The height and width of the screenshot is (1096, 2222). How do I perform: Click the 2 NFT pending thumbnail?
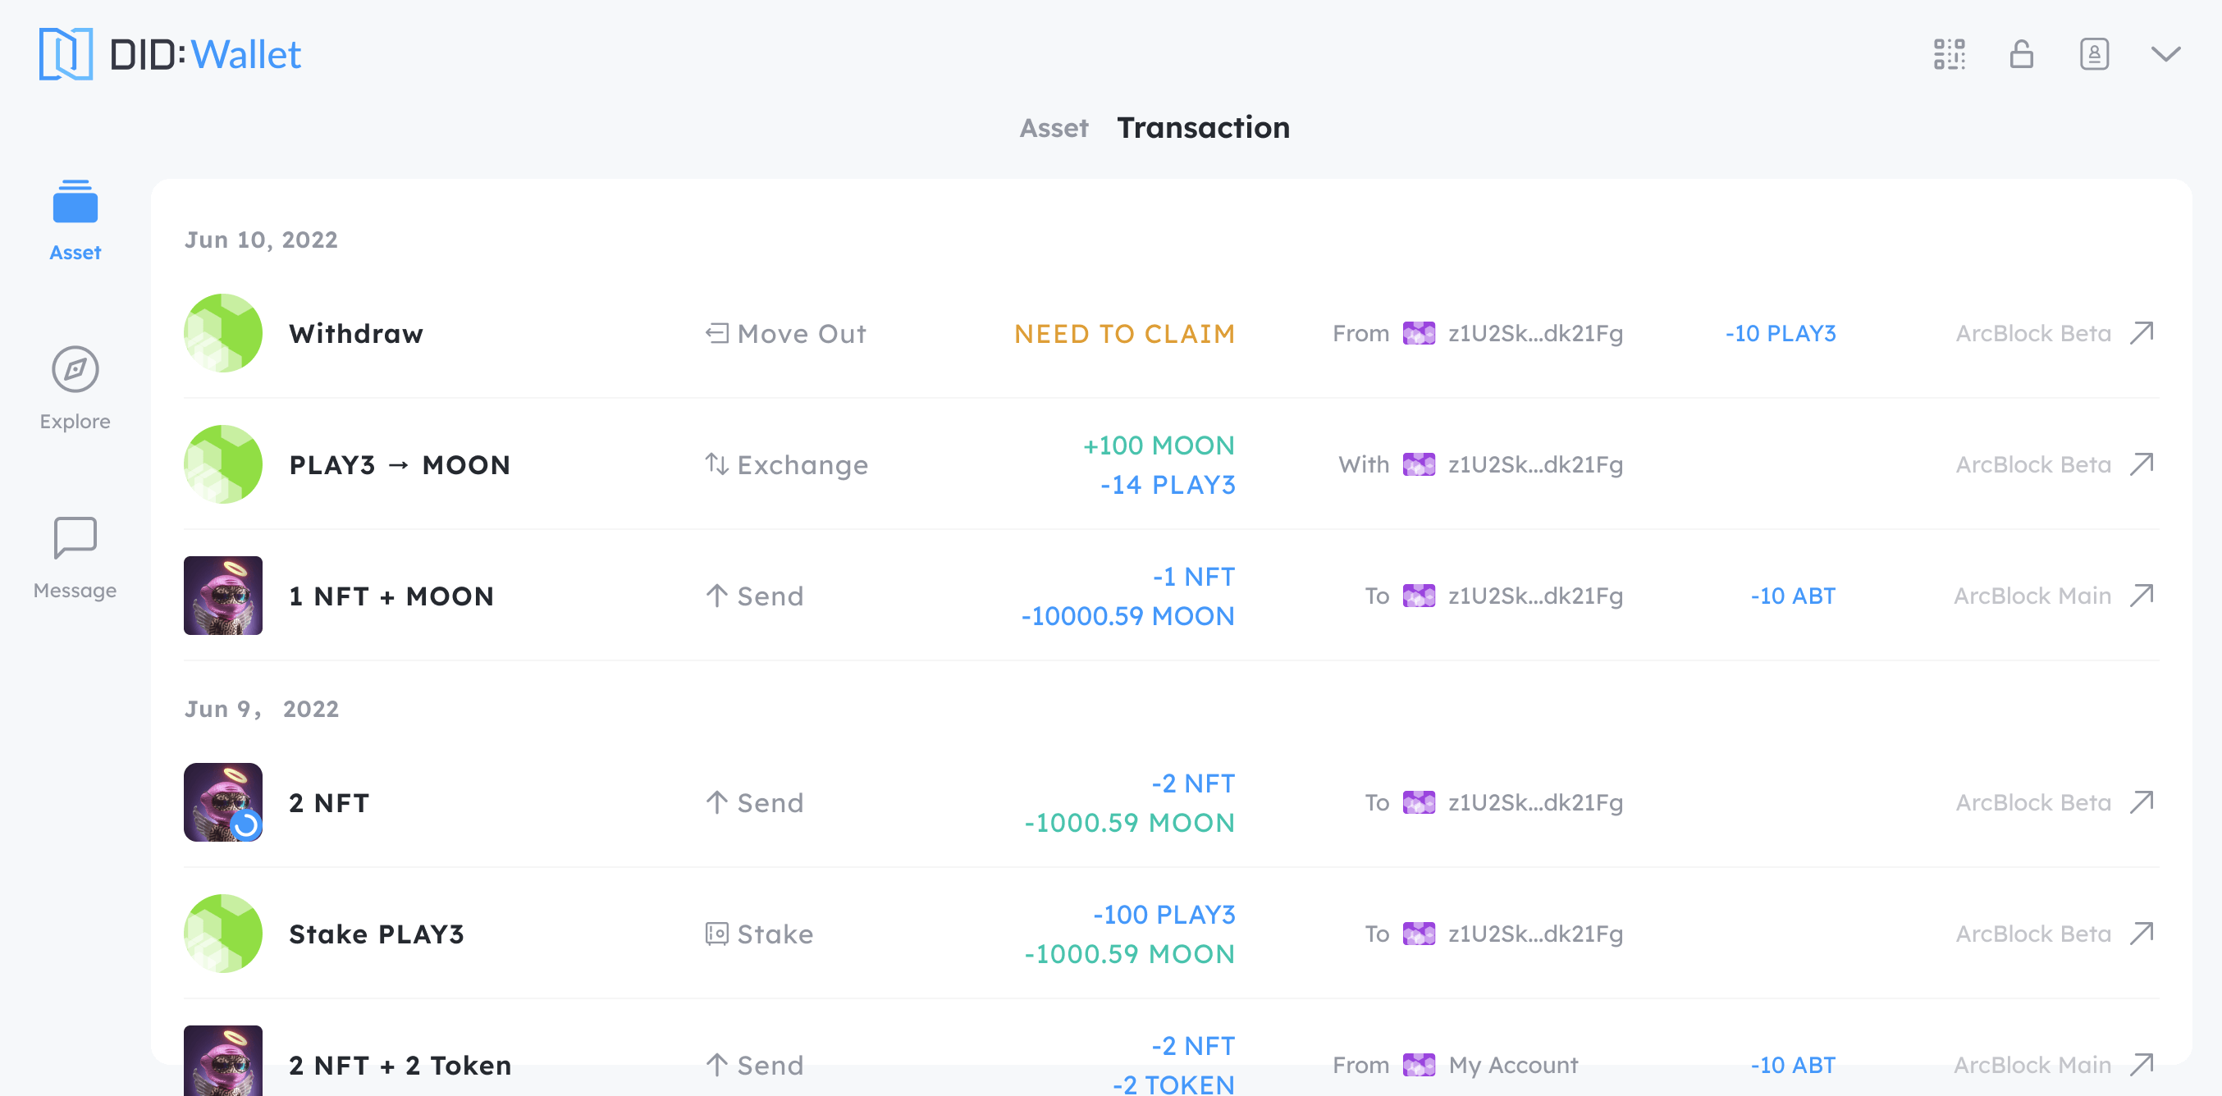coord(223,803)
